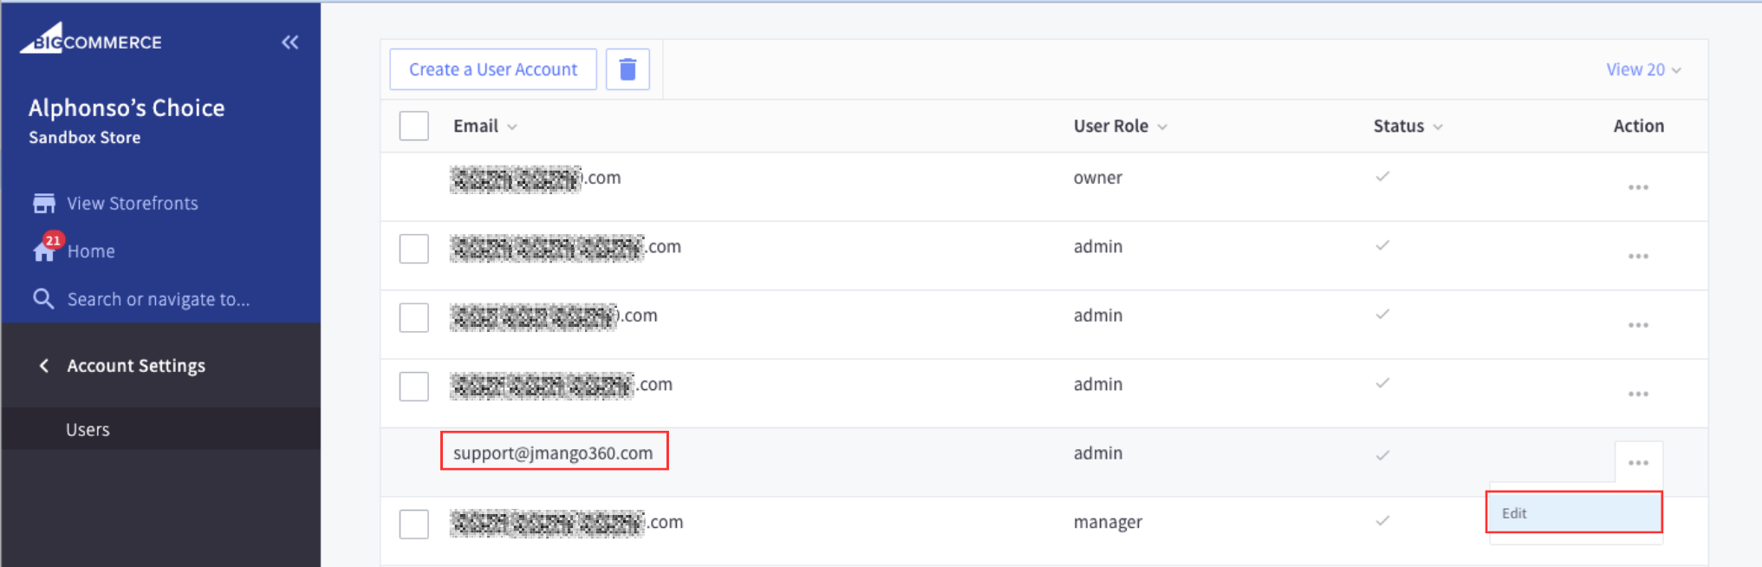Click the trash delete icon

click(x=627, y=69)
